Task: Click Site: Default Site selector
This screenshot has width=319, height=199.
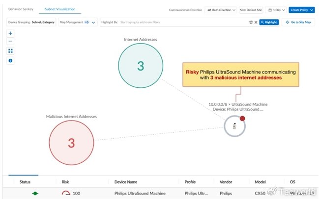Action: pos(251,10)
